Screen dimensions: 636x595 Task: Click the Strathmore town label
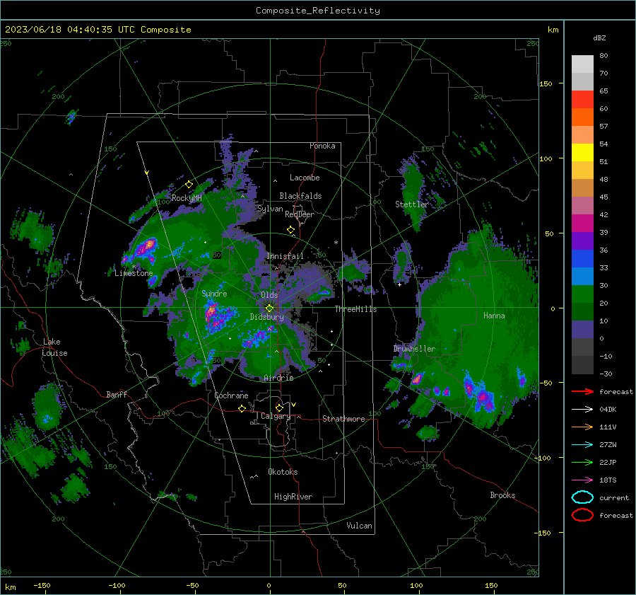(x=343, y=419)
